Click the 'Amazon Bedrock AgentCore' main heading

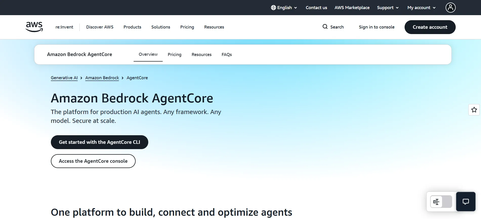click(x=132, y=98)
